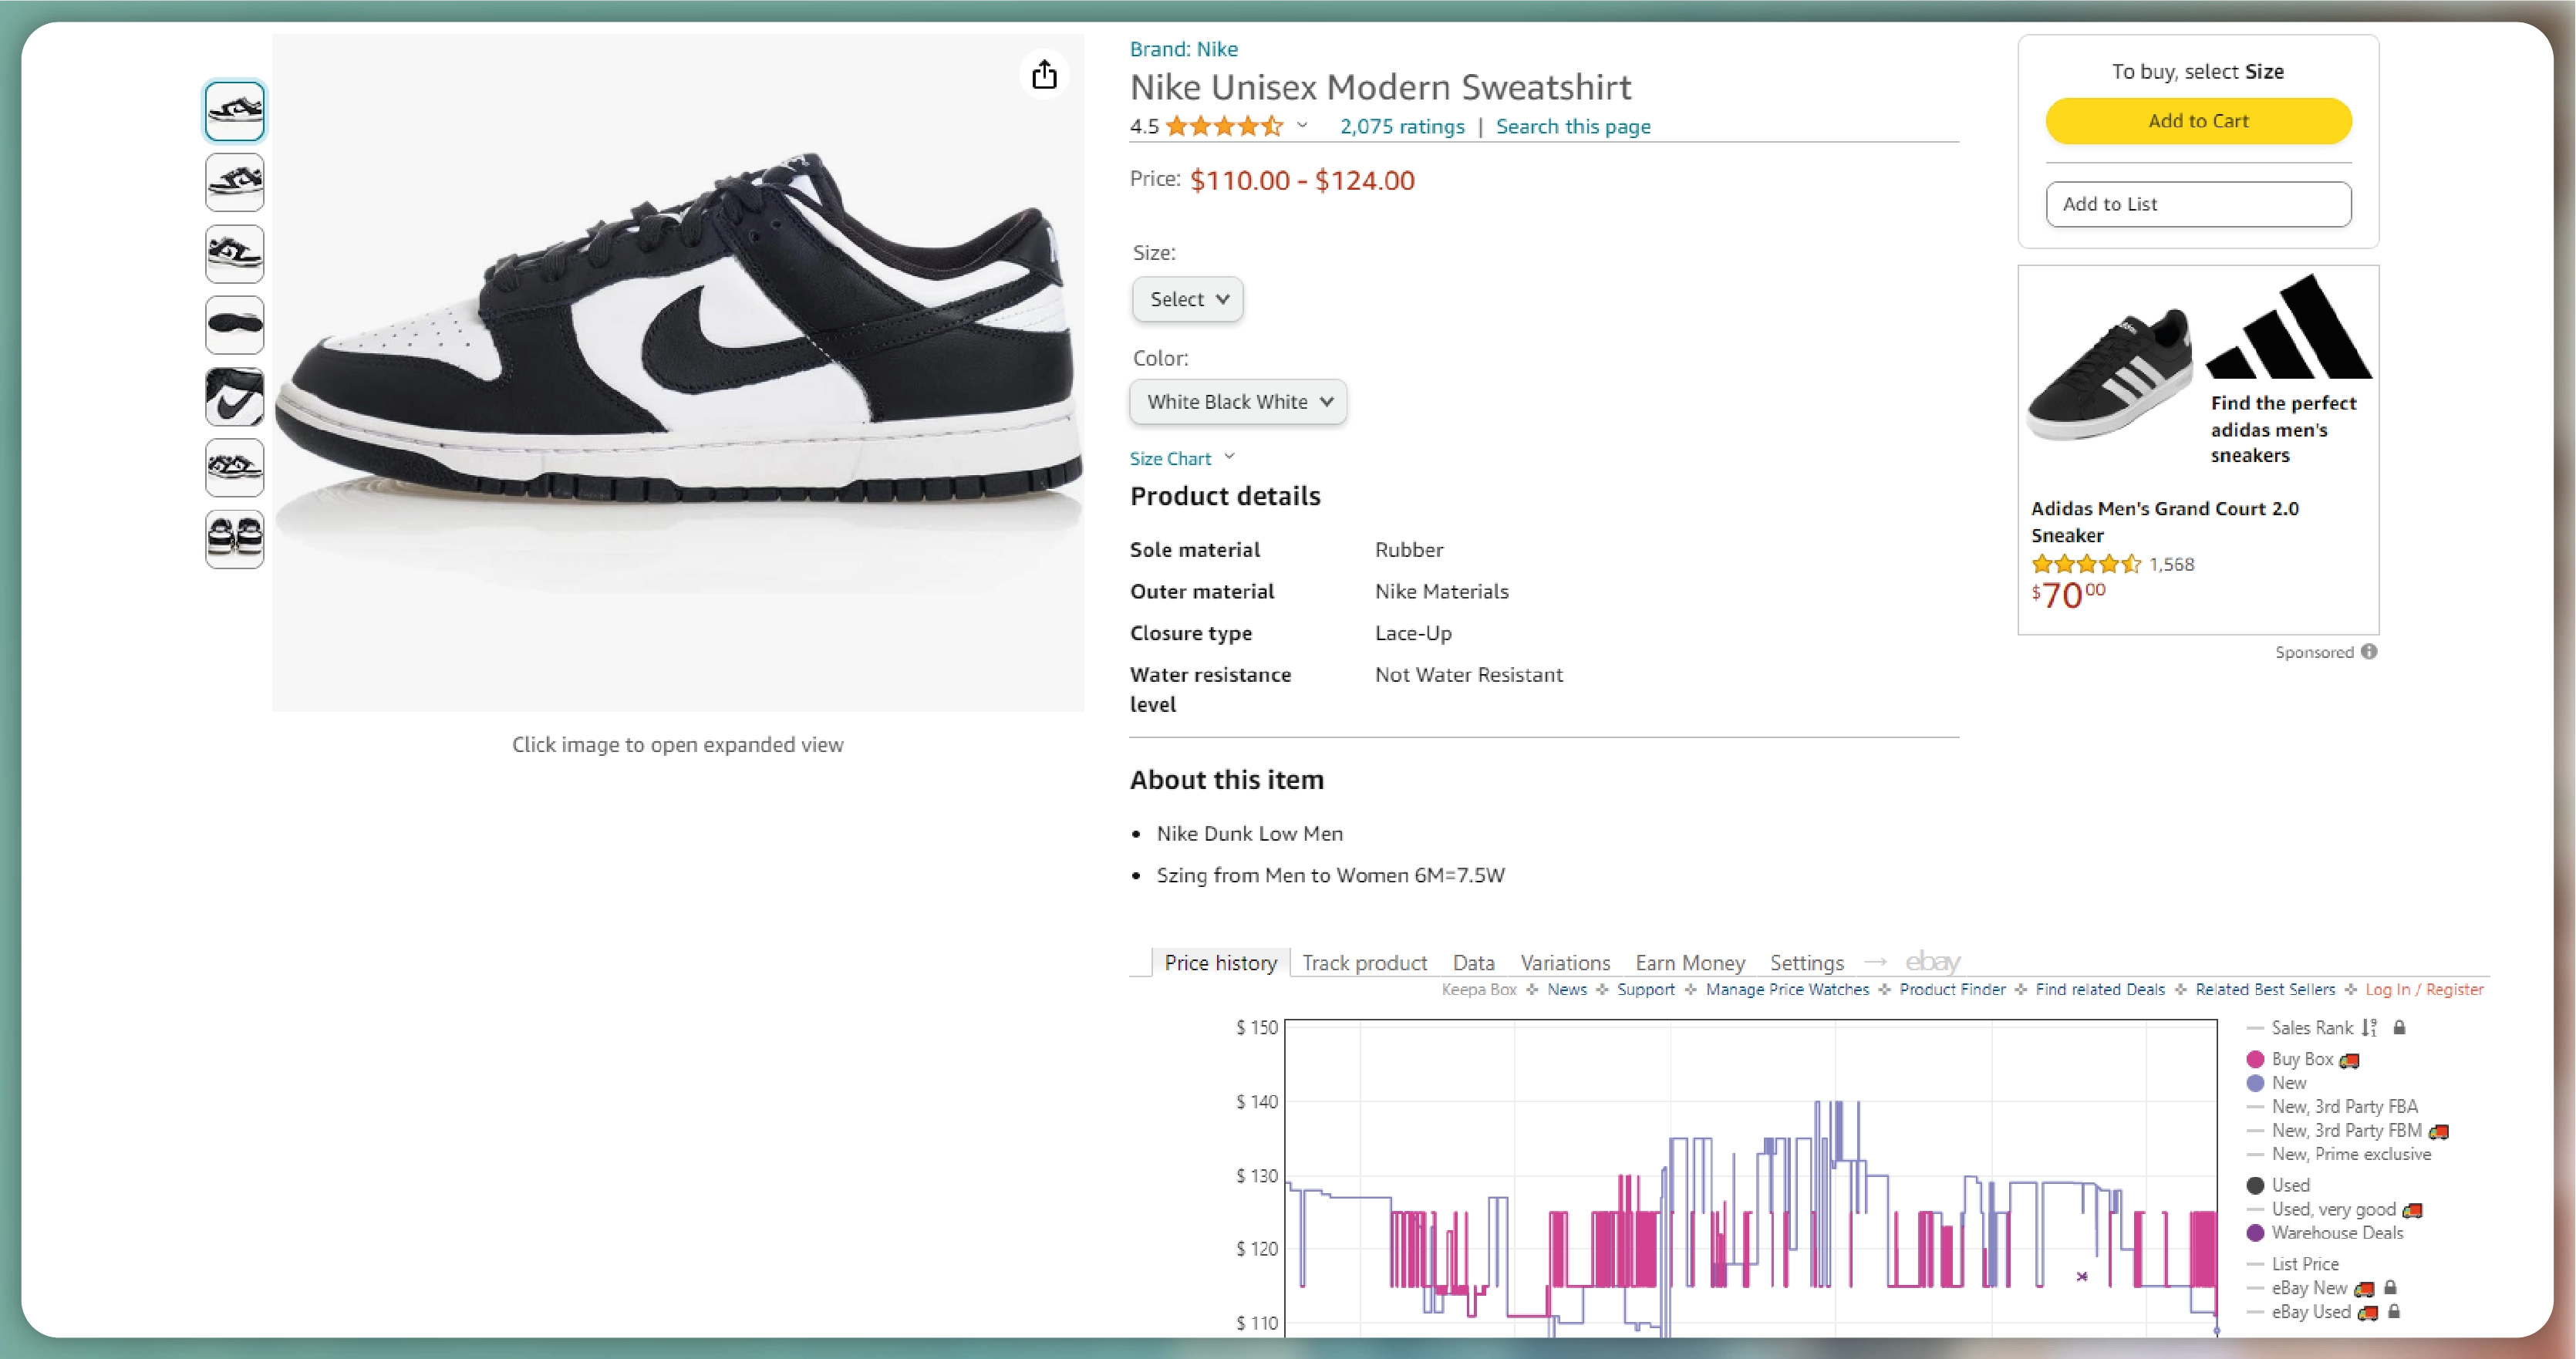Viewport: 2576px width, 1359px height.
Task: Click Log In / Register link
Action: pos(2424,989)
